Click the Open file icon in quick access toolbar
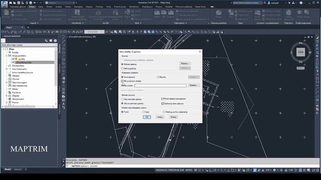 [15, 3]
